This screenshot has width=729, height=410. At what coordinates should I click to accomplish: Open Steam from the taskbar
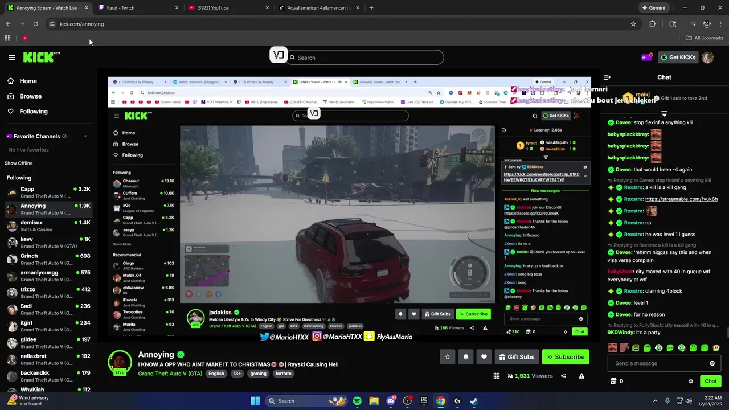tap(474, 401)
